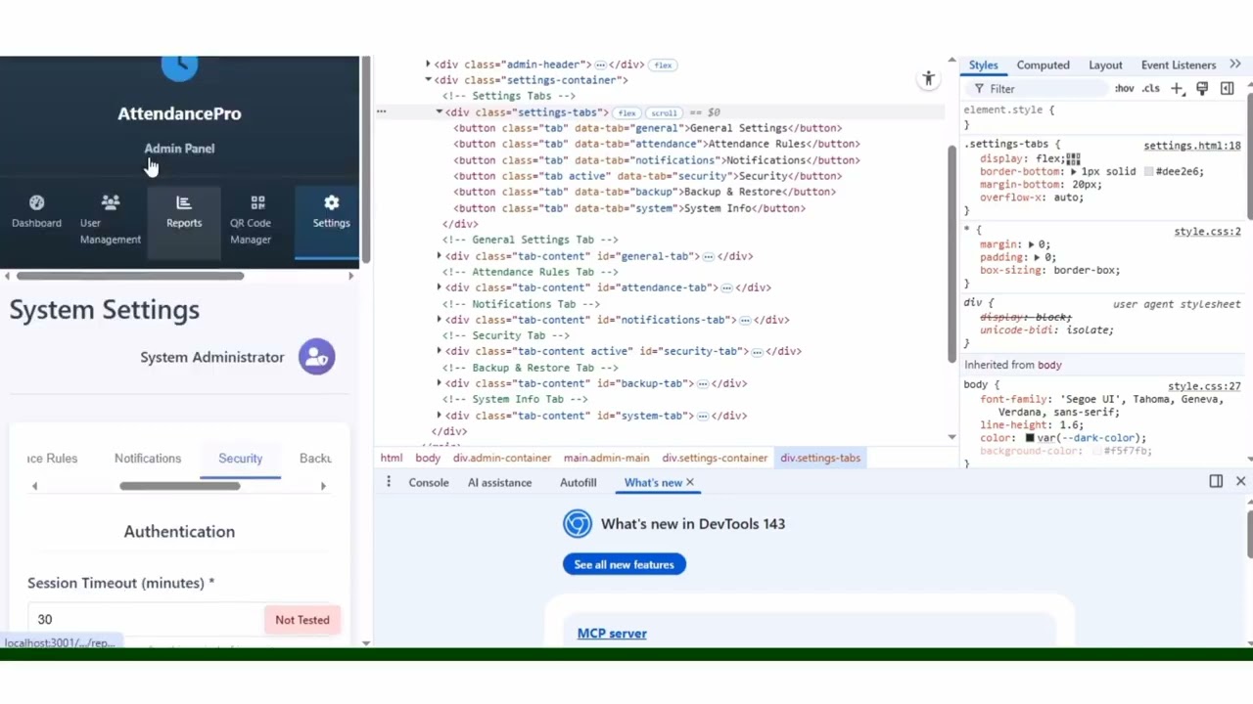Open the User Management nav icon

click(111, 202)
